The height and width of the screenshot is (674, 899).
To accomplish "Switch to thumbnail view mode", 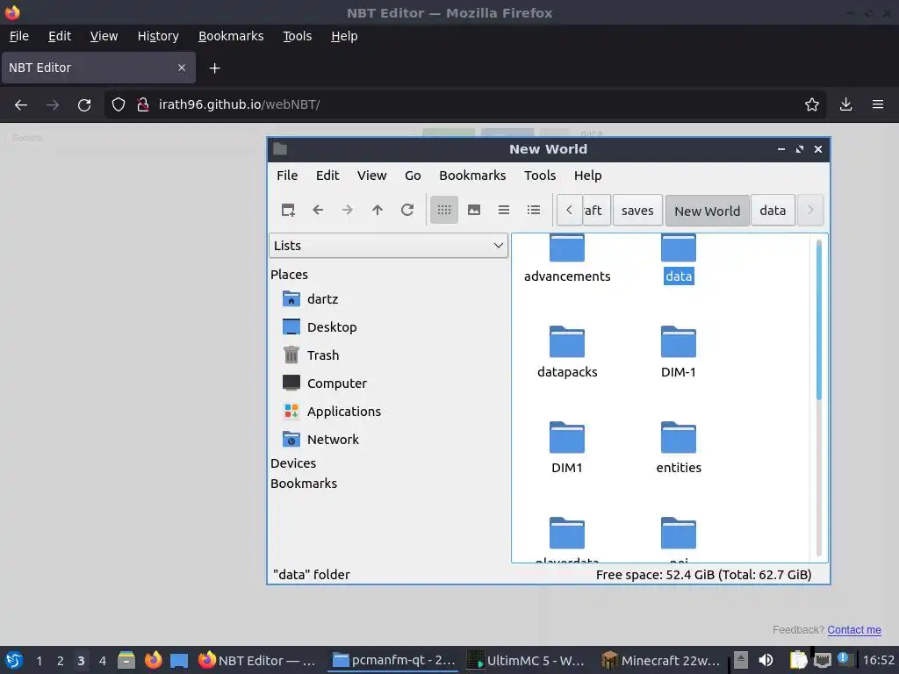I will point(474,211).
